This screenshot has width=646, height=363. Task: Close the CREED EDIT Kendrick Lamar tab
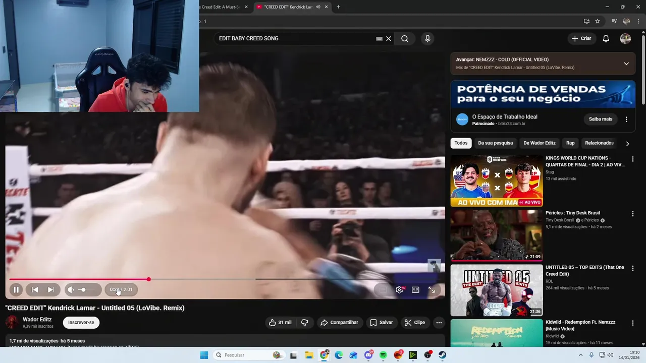[327, 7]
